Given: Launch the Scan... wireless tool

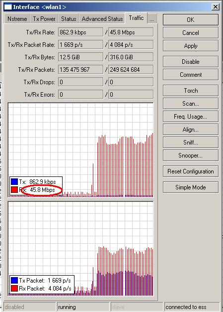Looking at the screenshot, I should [x=191, y=104].
